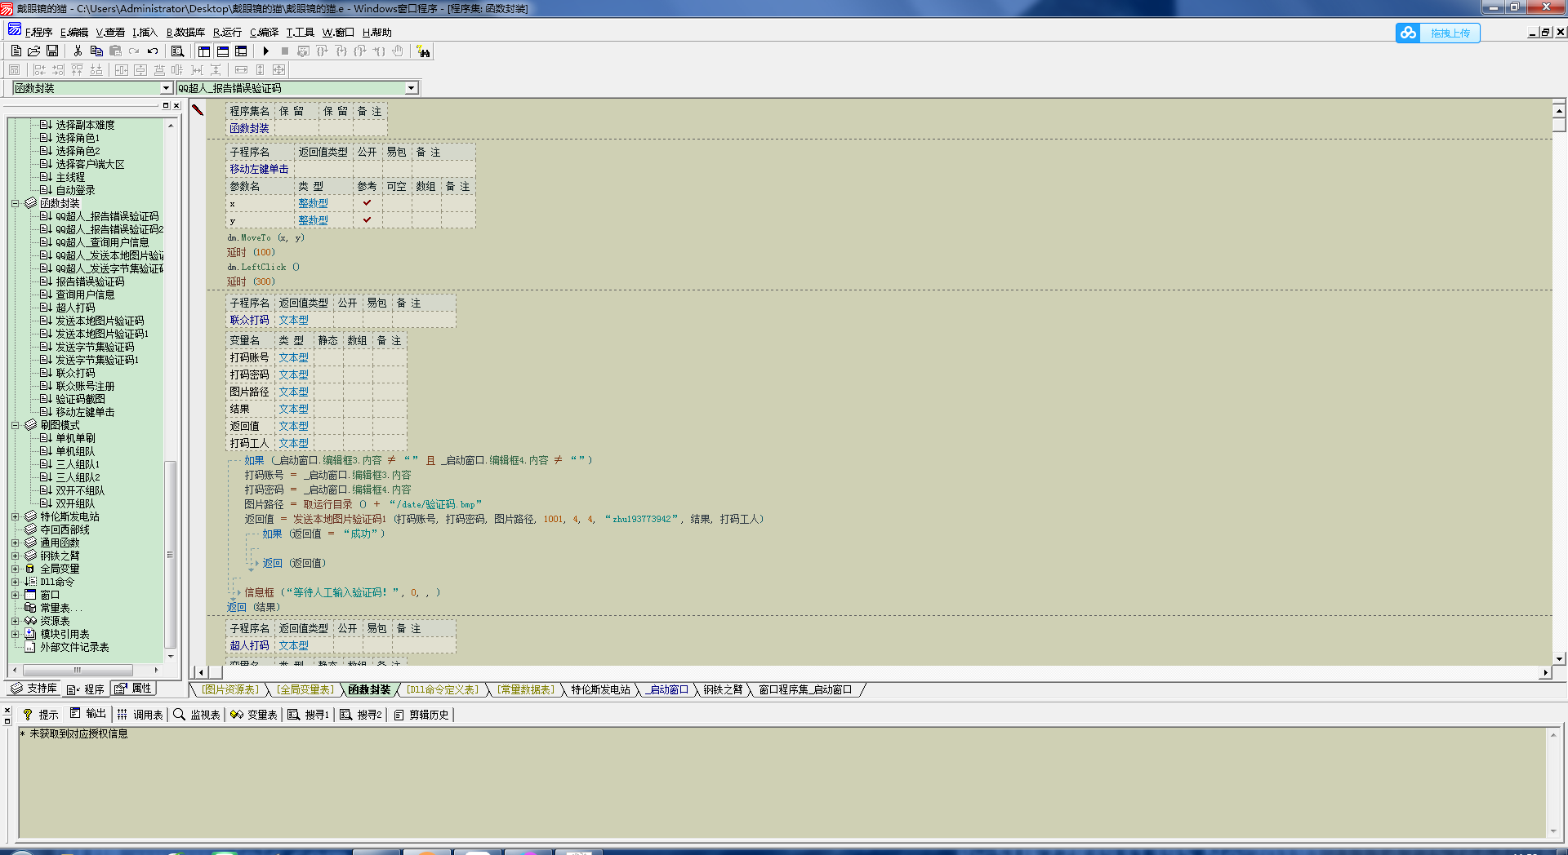This screenshot has height=855, width=1568.
Task: Select QQ超人_查询用户信息 in the tree
Action: (x=102, y=242)
